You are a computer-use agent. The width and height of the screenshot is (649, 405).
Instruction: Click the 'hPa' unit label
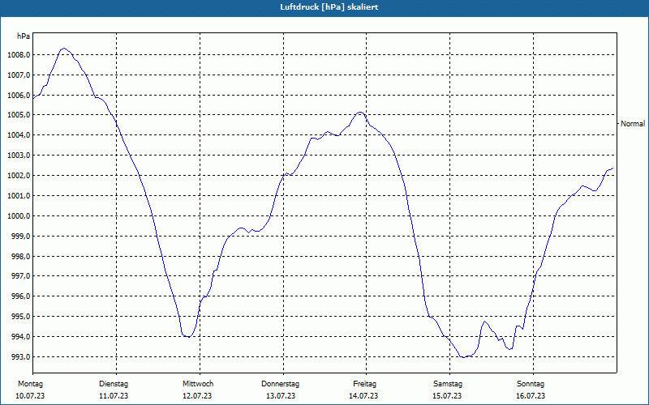24,36
